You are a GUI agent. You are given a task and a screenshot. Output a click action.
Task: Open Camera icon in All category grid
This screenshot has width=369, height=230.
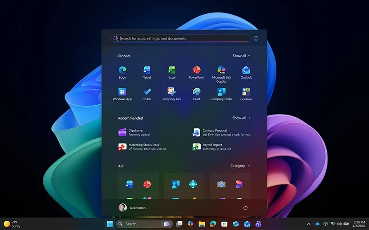pos(221,184)
